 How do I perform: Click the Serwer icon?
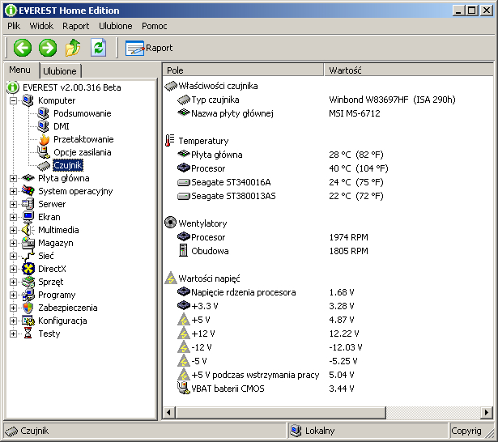28,204
